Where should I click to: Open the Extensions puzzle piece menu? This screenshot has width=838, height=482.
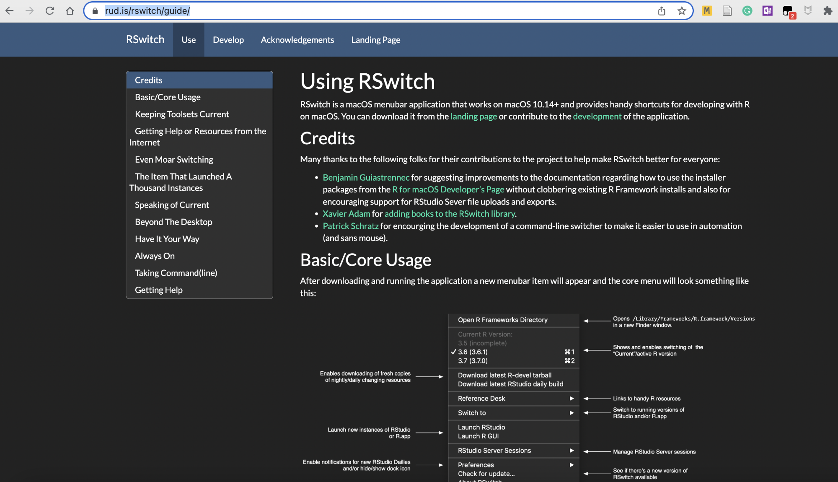(828, 11)
